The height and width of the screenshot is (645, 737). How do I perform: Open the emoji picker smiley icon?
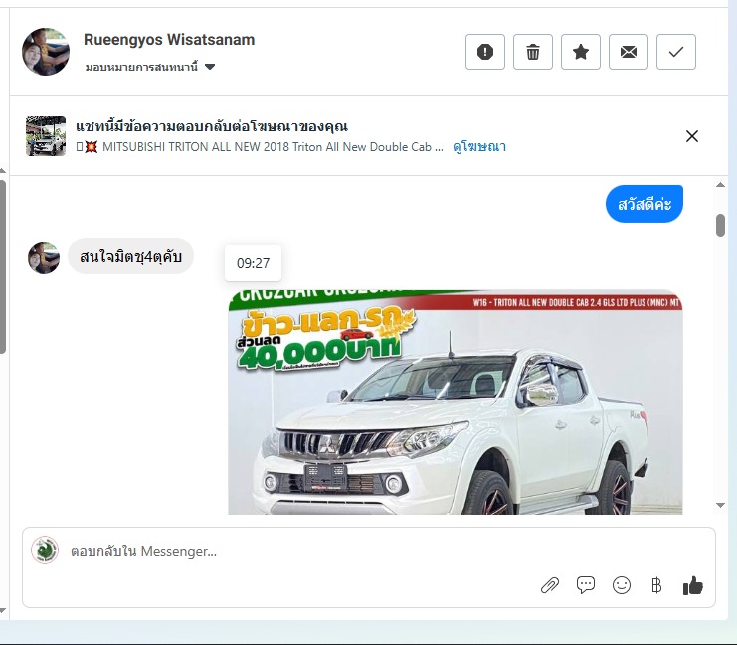click(622, 585)
